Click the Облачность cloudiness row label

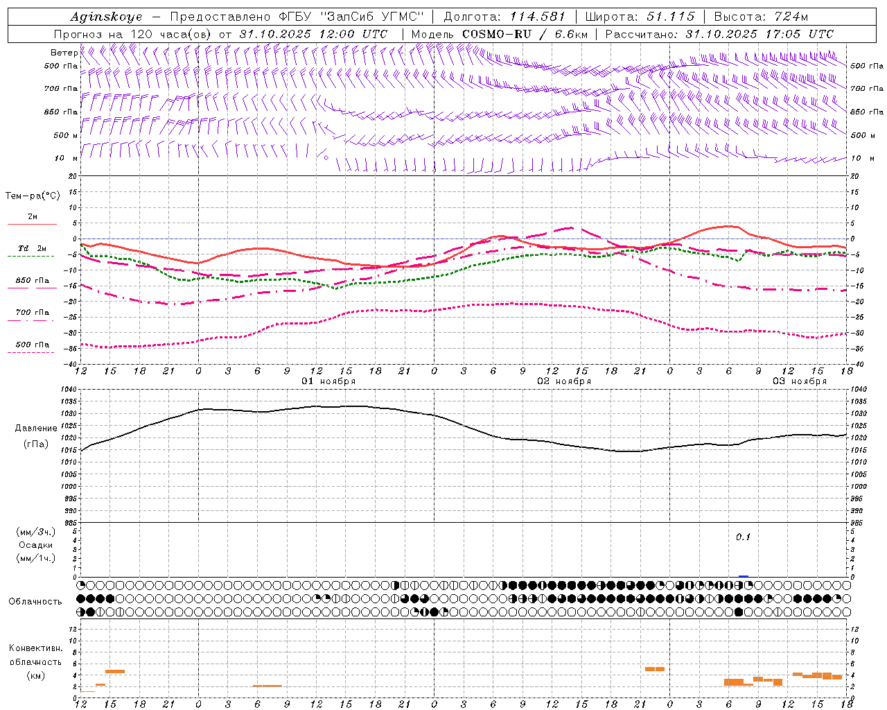35,601
